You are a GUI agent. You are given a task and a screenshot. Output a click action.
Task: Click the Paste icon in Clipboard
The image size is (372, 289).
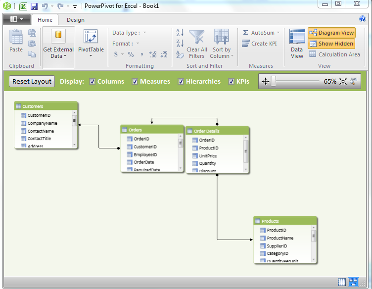click(x=16, y=37)
